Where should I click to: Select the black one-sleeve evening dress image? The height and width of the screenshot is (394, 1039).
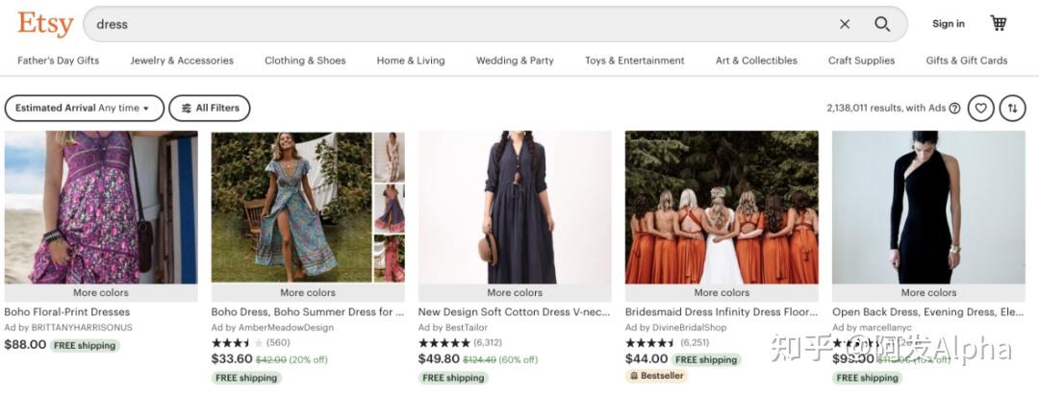click(x=928, y=207)
